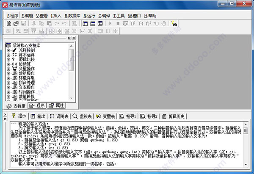Expand the 拼音处理 tree node

(8, 83)
